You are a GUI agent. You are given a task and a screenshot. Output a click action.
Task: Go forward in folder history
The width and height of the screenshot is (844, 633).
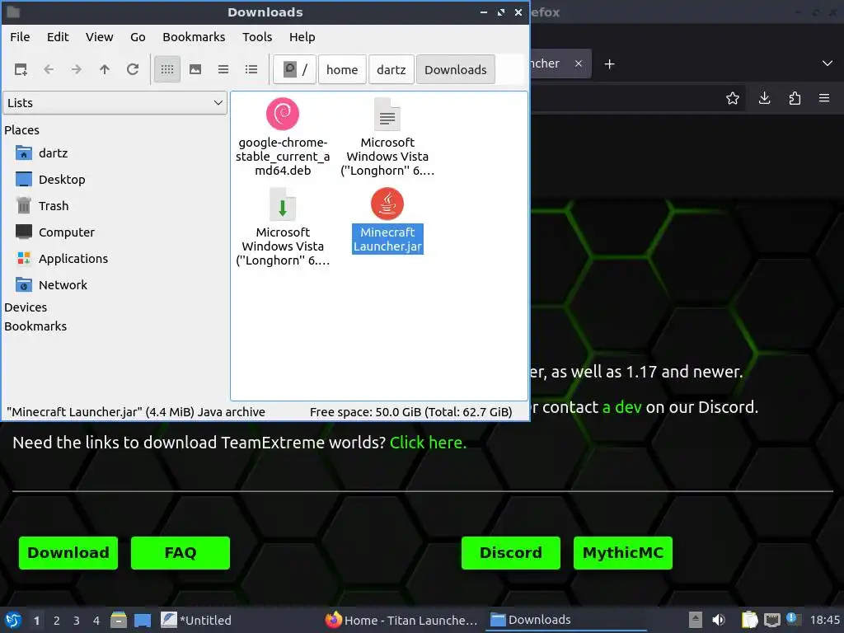coord(77,69)
